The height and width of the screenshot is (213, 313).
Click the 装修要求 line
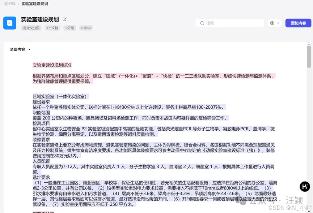click(x=41, y=140)
